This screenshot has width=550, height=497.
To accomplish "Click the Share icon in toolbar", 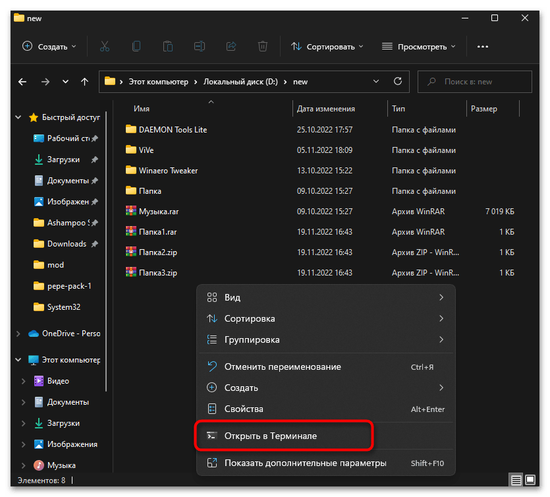I will pos(231,46).
